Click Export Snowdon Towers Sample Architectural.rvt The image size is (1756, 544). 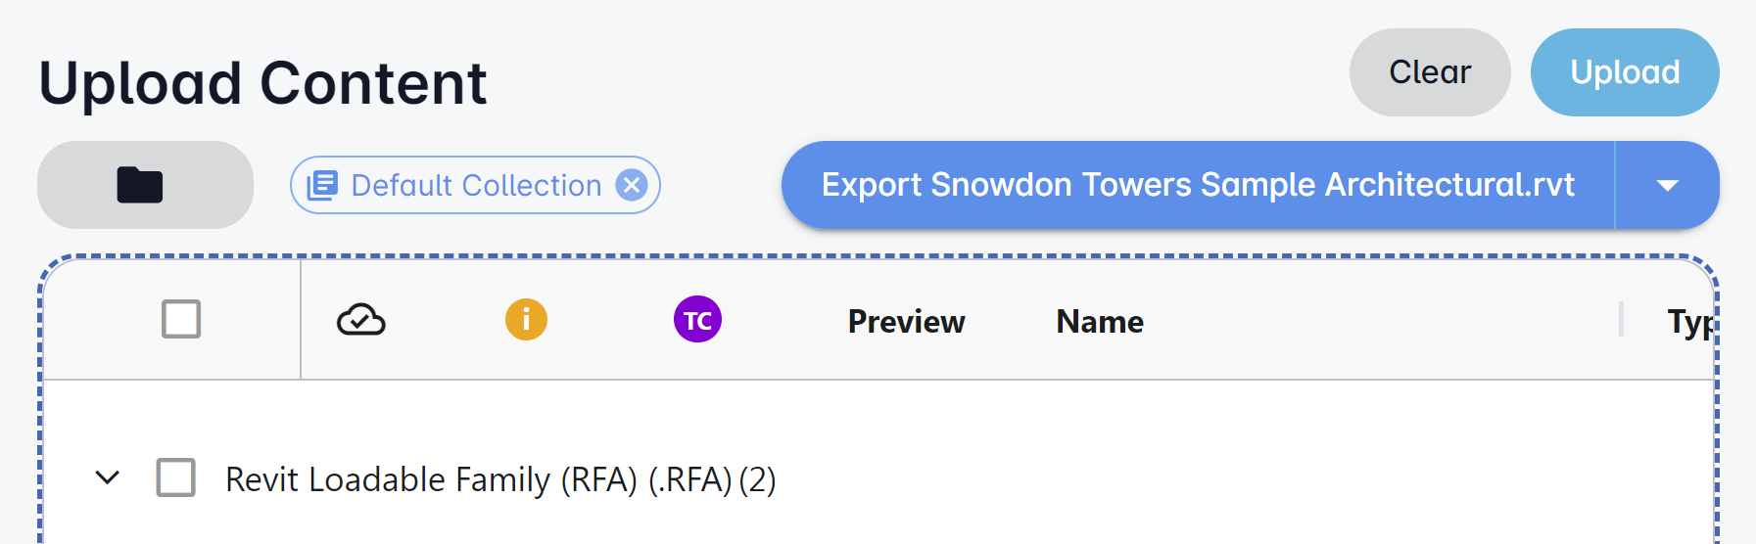tap(1197, 185)
